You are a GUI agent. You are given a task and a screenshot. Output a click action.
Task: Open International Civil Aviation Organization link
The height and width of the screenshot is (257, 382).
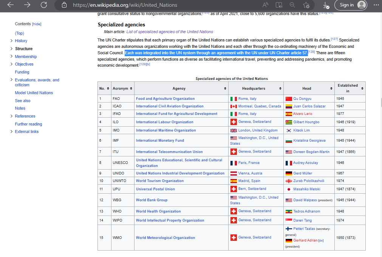[x=170, y=106]
